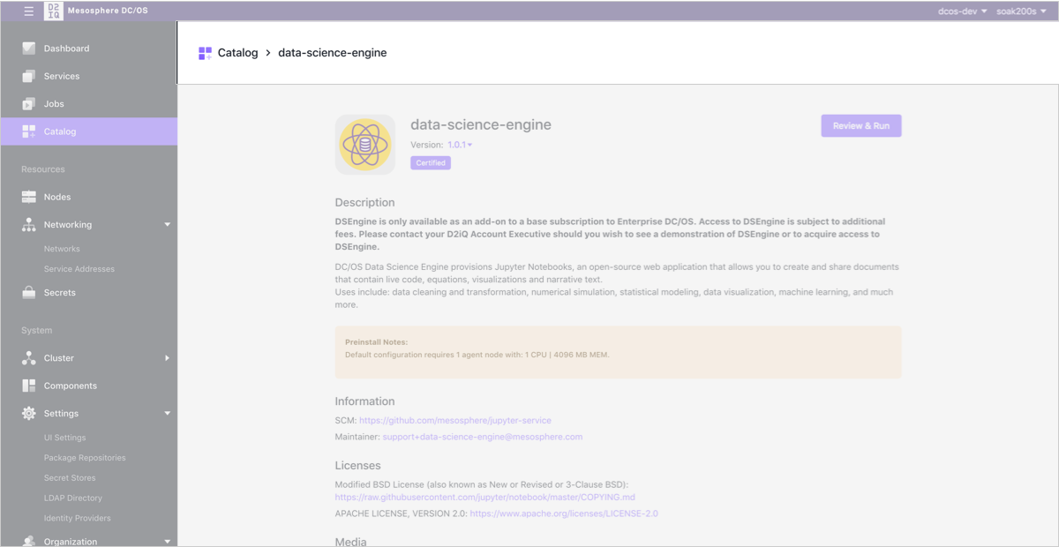
Task: Open the version 1.0.1 dropdown
Action: point(460,145)
